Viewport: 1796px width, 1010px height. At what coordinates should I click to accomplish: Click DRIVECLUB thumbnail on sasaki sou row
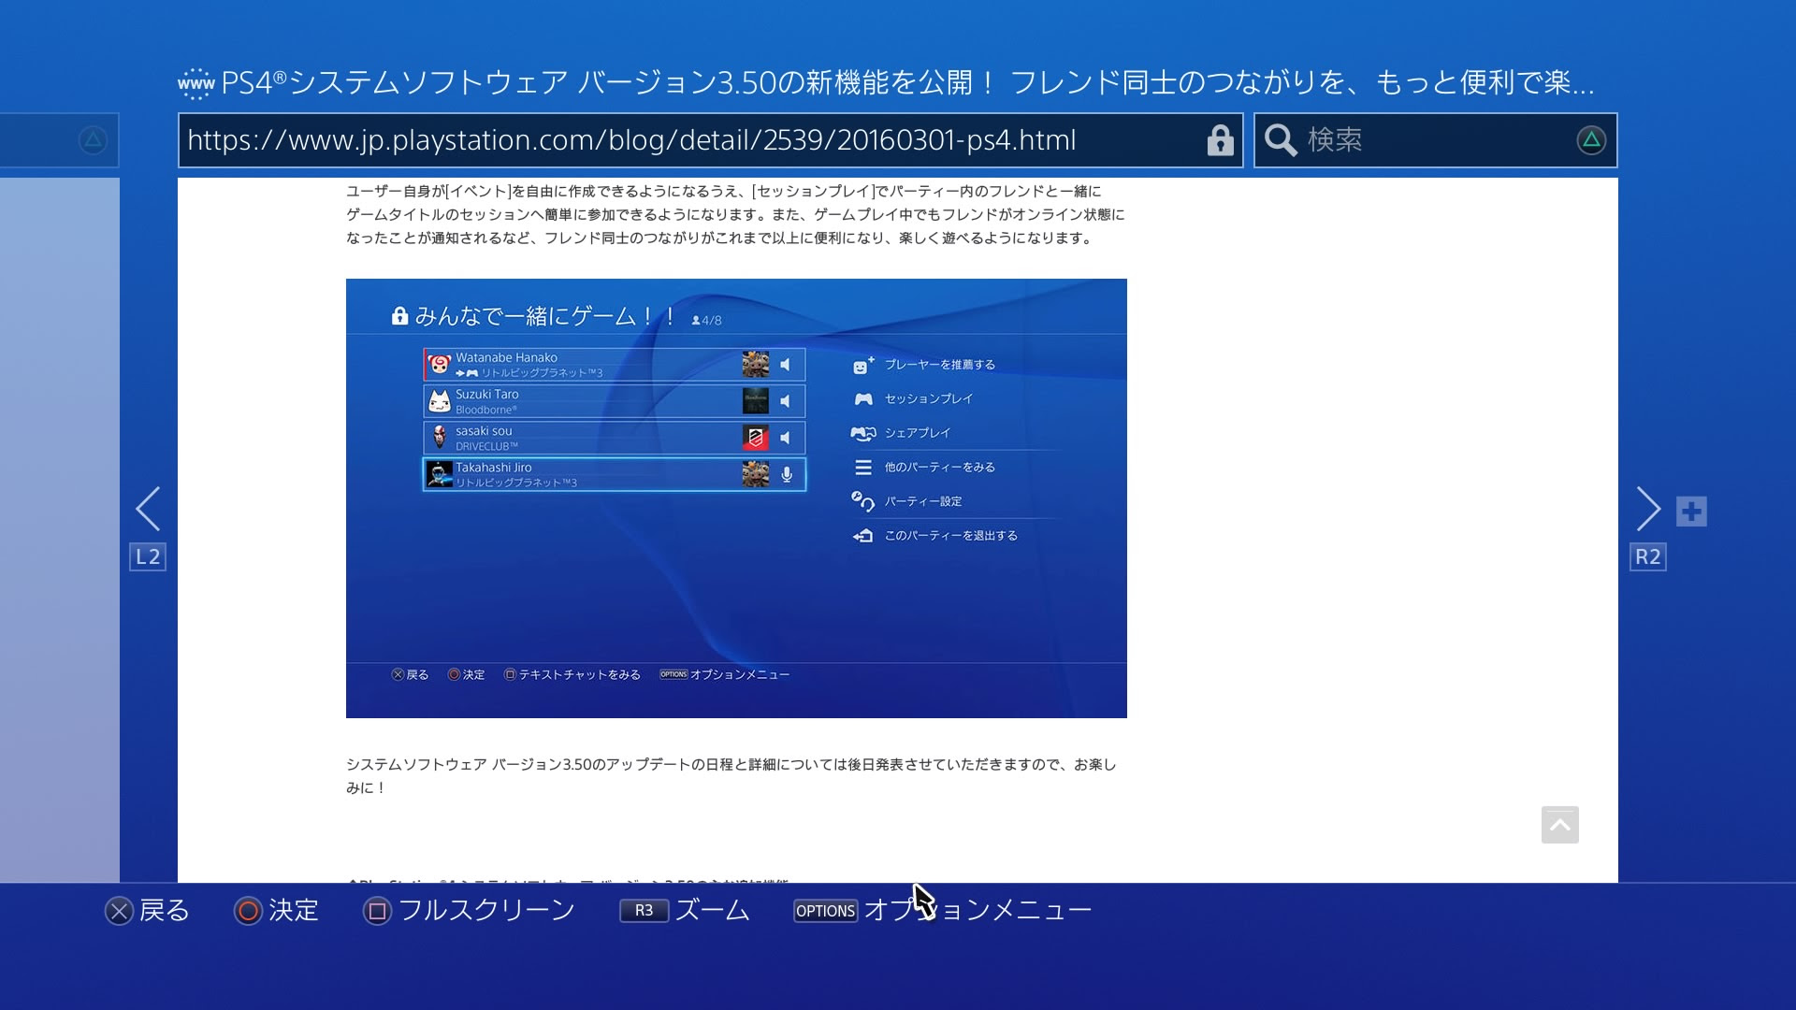pyautogui.click(x=756, y=438)
